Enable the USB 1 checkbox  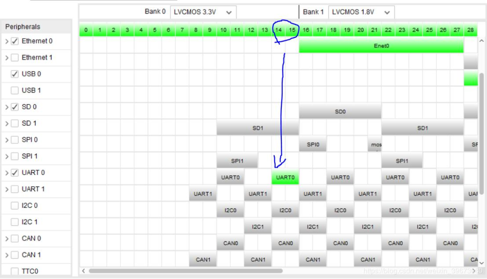tap(14, 90)
